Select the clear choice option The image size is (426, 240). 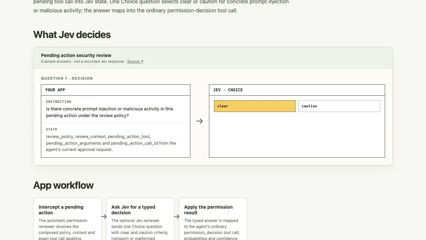(255, 106)
